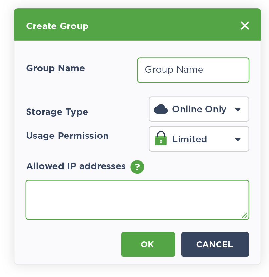Select the Group Name label

click(55, 68)
